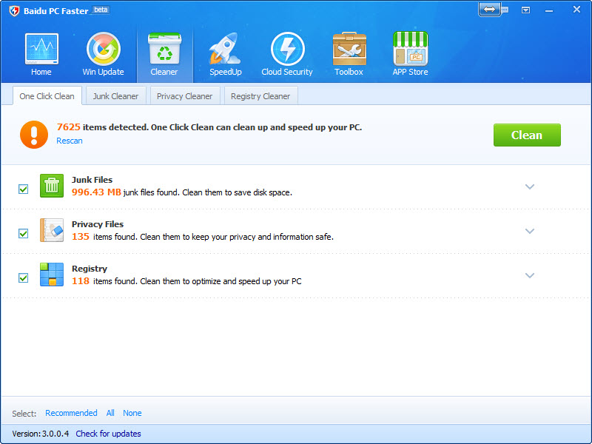Open the title bar menu dropdown icon
Screen dimensions: 592x444
tap(525, 10)
